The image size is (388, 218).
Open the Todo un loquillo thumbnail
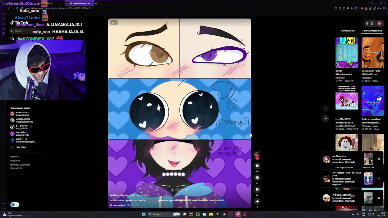click(373, 101)
